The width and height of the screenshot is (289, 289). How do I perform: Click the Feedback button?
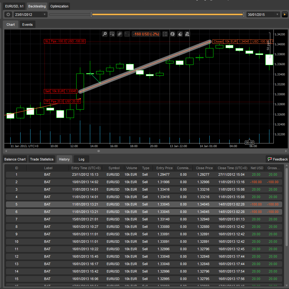click(x=277, y=159)
